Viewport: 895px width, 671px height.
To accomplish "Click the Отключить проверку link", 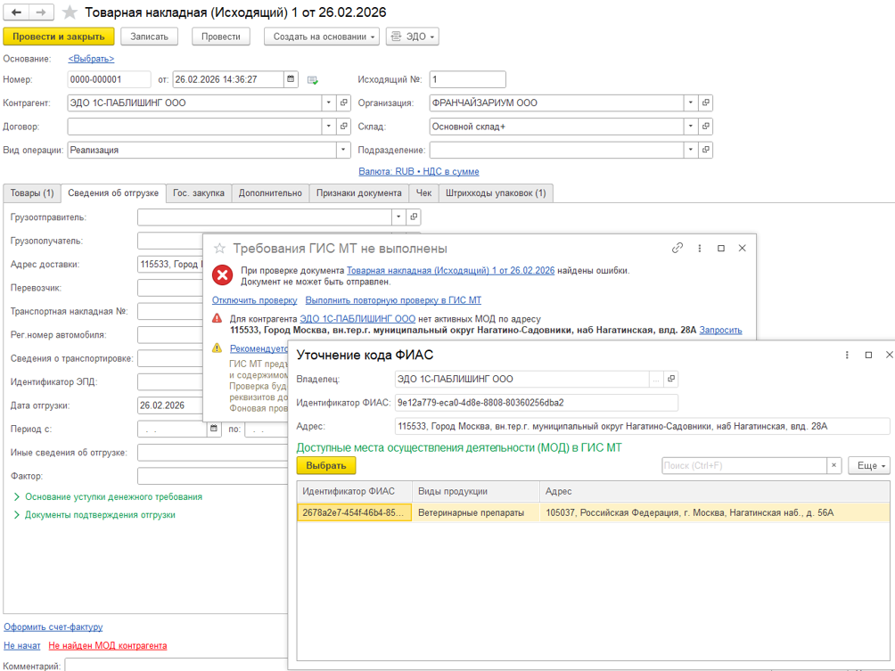I will pos(254,300).
